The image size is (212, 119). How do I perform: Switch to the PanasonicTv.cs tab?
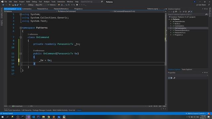click(x=43, y=9)
